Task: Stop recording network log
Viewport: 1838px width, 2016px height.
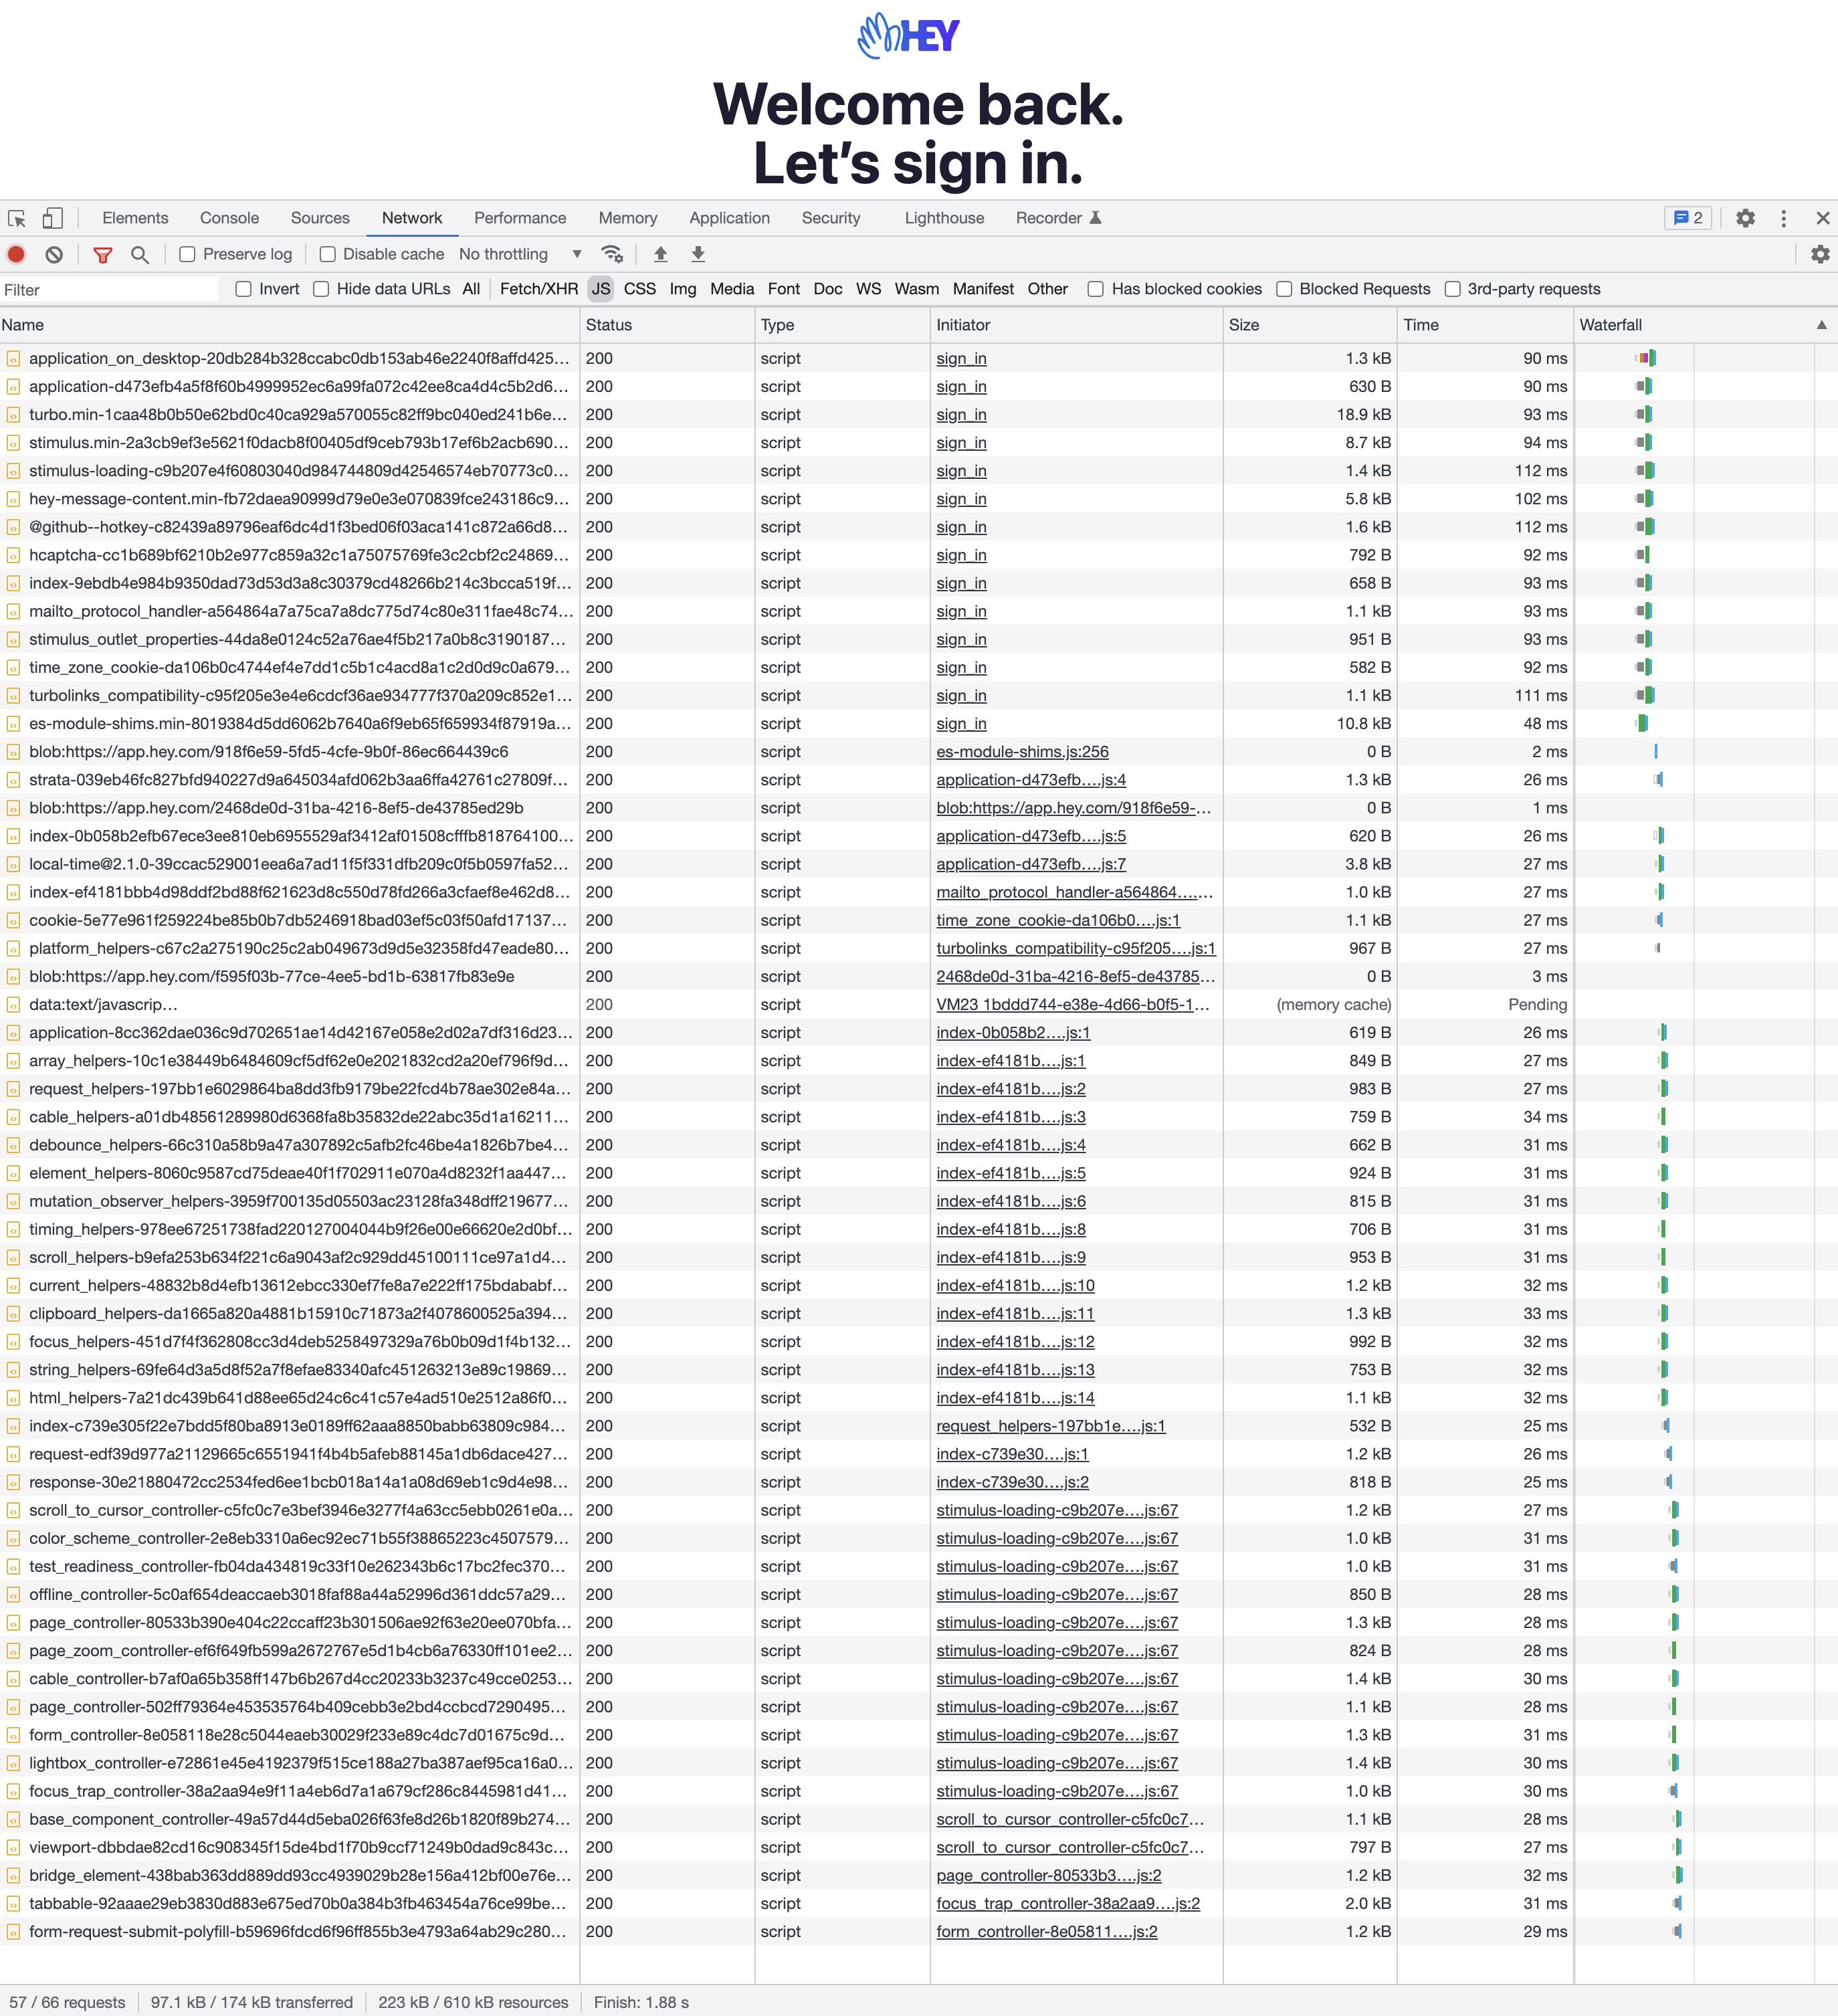Action: [17, 254]
